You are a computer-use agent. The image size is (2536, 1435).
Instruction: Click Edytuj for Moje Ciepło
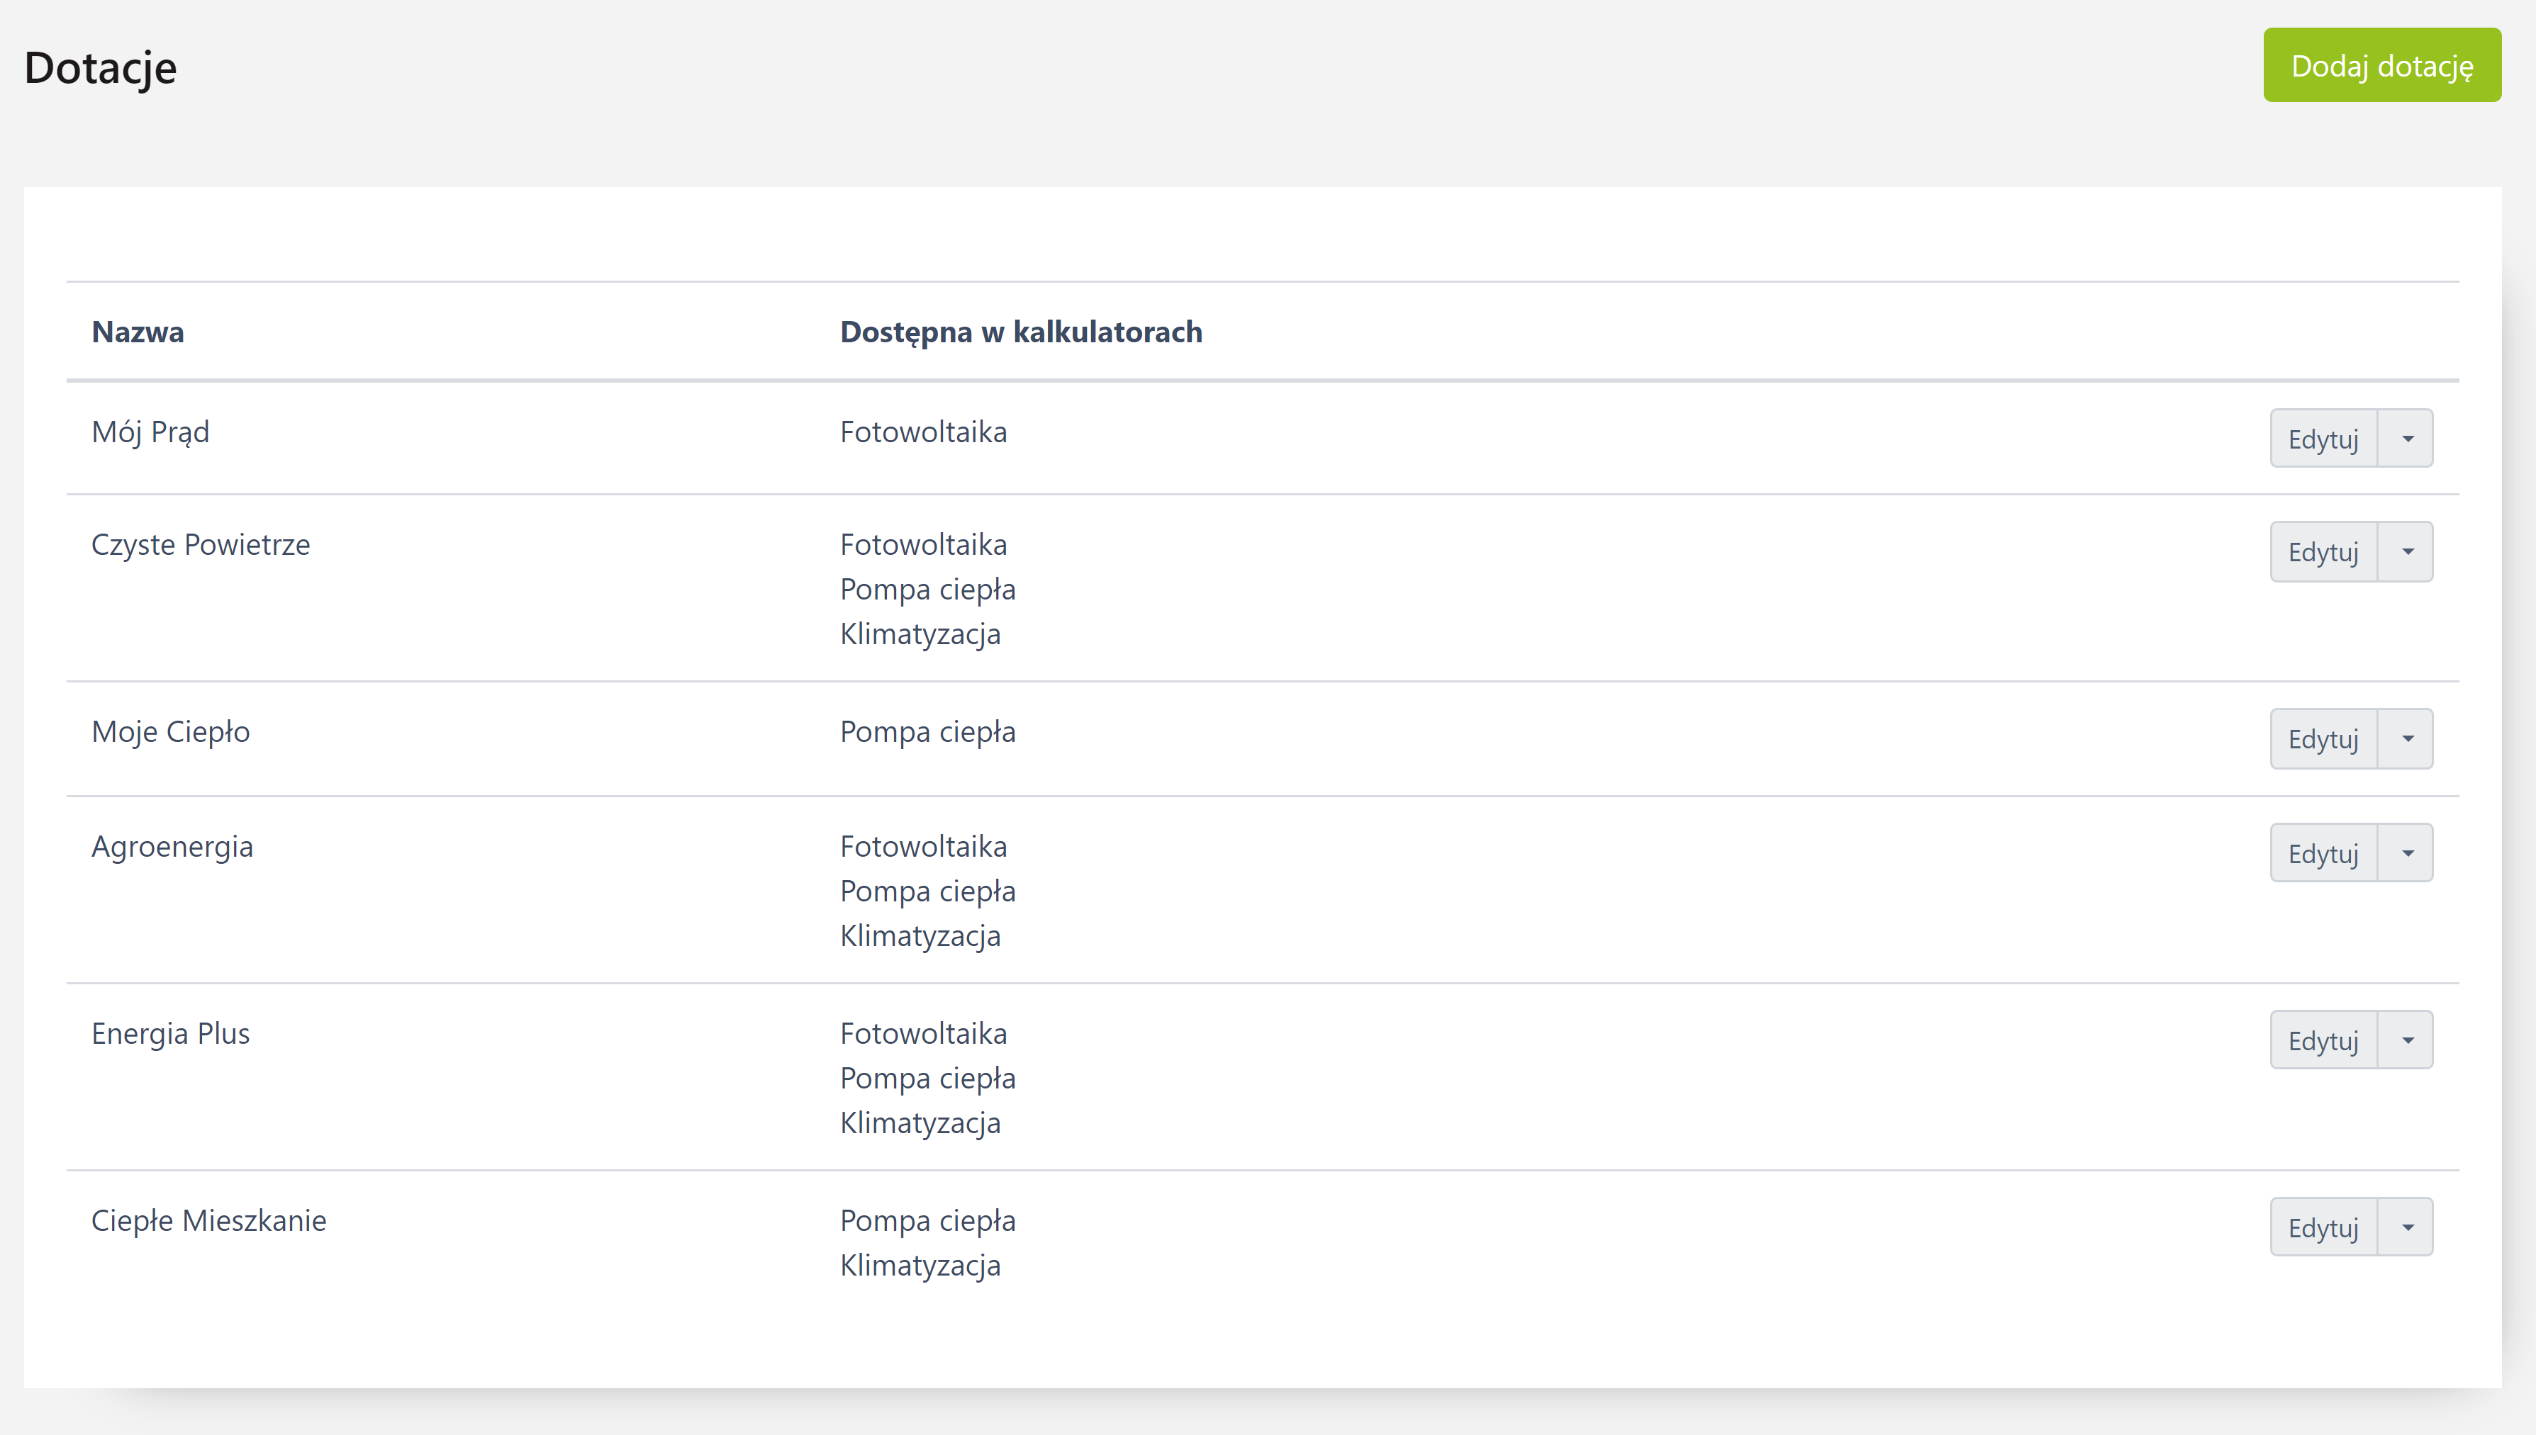tap(2323, 739)
